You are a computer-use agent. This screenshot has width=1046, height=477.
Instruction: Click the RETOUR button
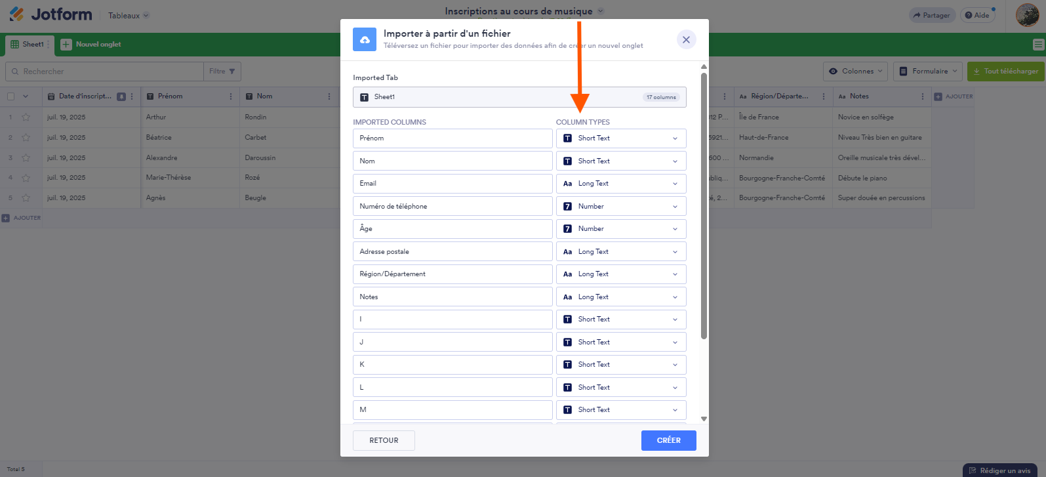click(384, 440)
